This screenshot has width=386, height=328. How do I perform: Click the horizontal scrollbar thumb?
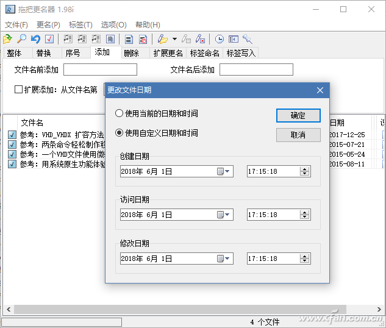[180, 309]
